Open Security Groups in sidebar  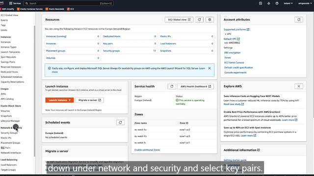tap(9, 133)
